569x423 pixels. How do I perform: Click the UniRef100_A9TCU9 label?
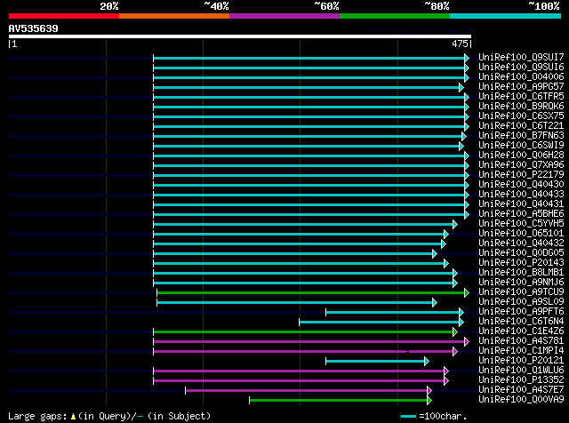pyautogui.click(x=521, y=292)
